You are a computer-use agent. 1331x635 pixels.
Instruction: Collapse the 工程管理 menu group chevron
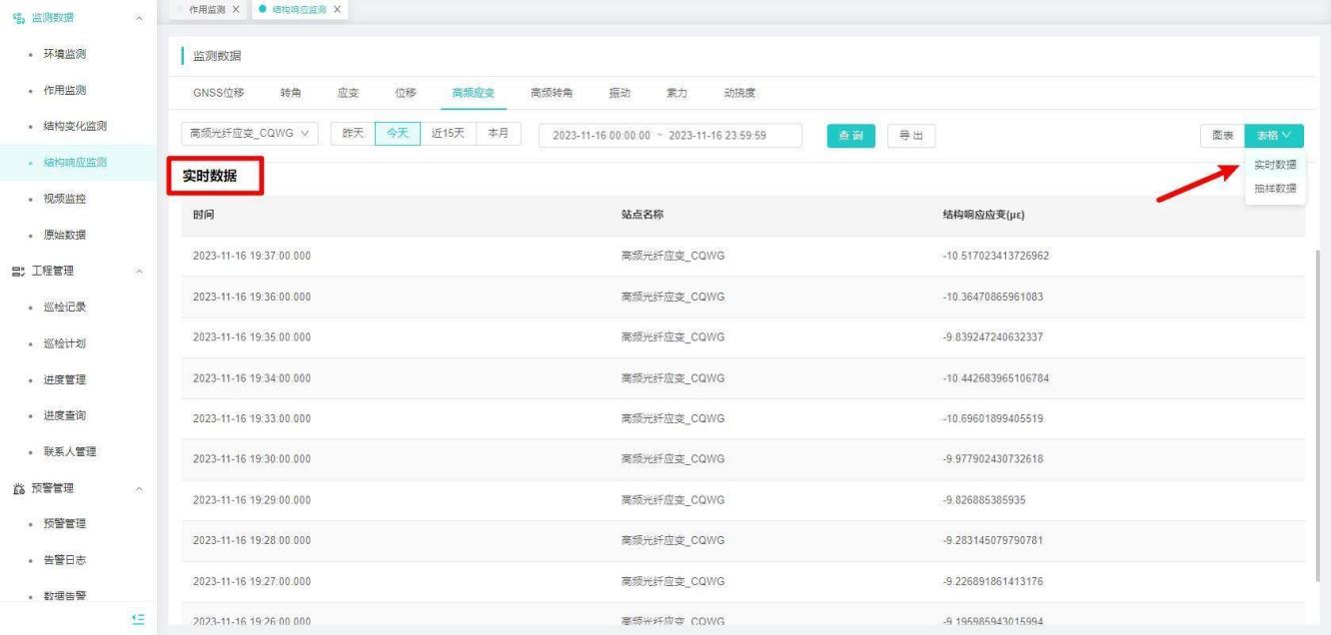[139, 271]
